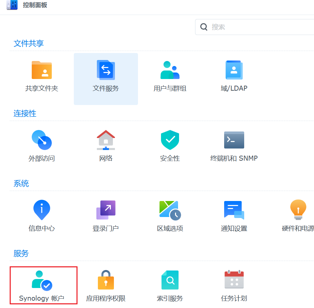This screenshot has width=314, height=308.
Task: Open the 信息中心 info center icon
Action: tap(42, 210)
